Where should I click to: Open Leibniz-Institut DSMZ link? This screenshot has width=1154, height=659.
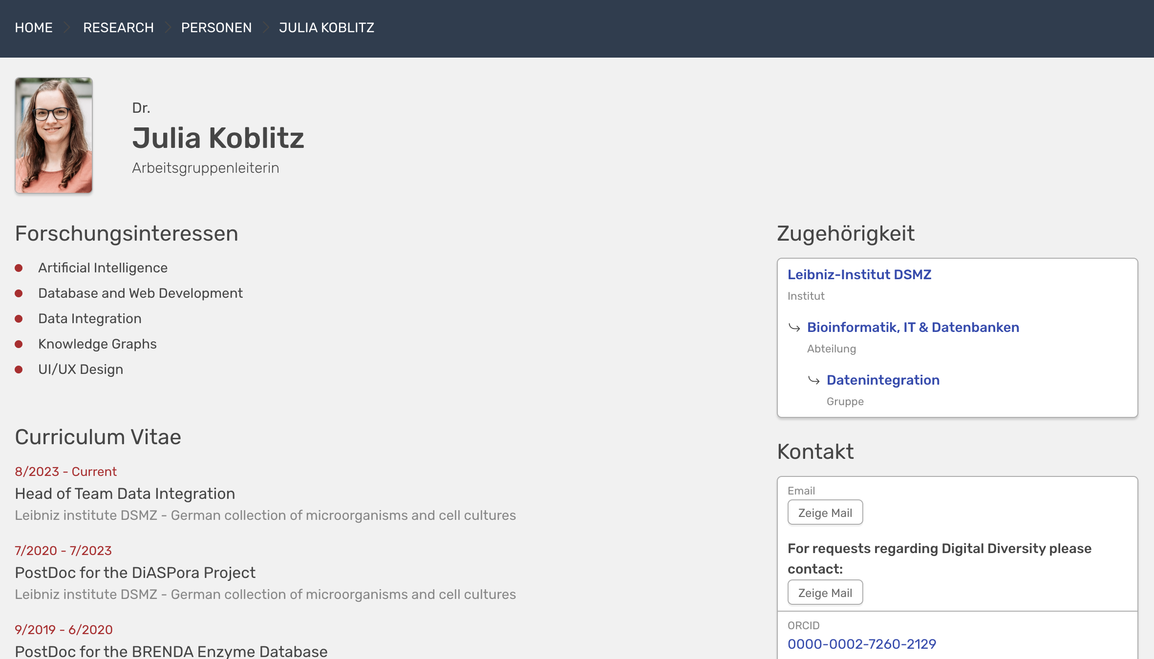click(859, 274)
